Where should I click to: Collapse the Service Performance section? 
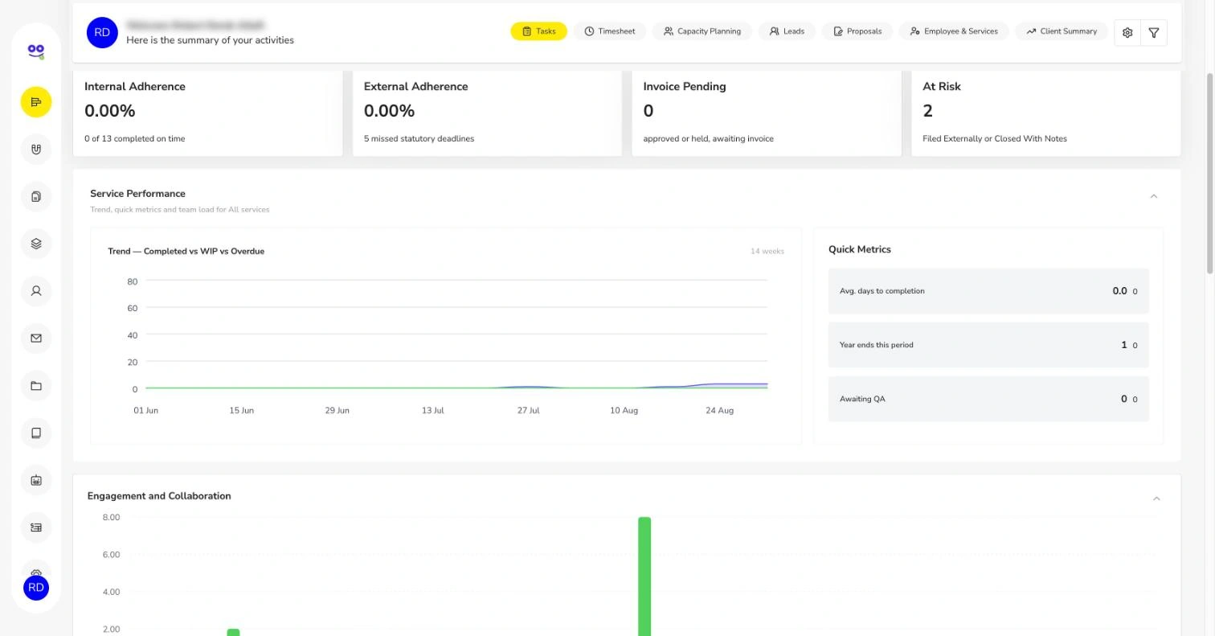pos(1154,196)
